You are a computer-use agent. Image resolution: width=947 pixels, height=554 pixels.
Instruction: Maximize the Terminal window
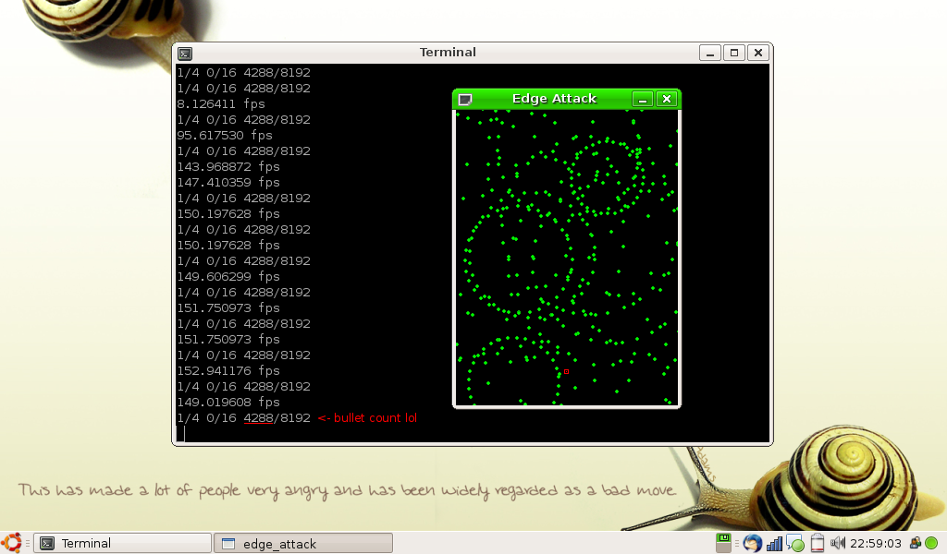pyautogui.click(x=733, y=53)
